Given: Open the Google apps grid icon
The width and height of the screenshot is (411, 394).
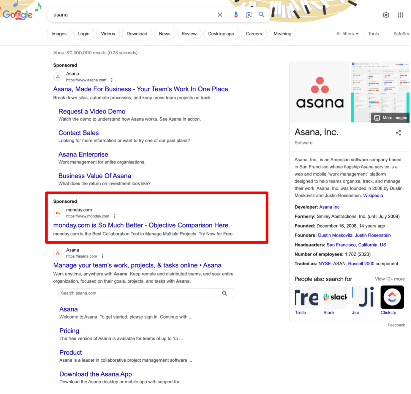Looking at the screenshot, I should coord(401,15).
